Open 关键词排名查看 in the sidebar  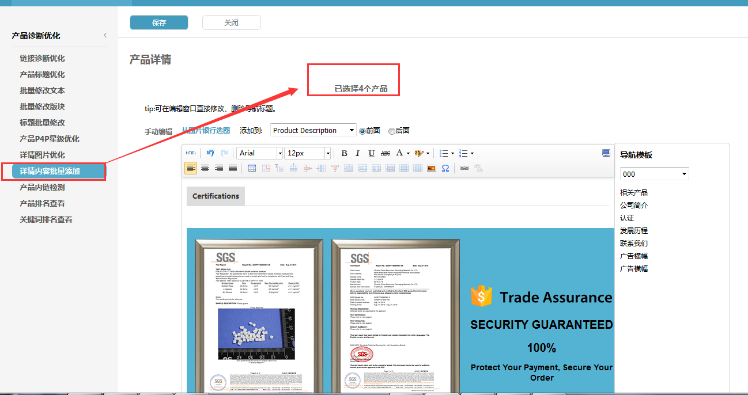pyautogui.click(x=46, y=219)
